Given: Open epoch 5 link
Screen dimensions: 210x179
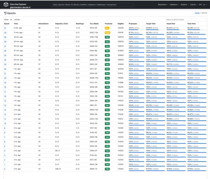Looking at the screenshot, I should [x=5, y=146].
